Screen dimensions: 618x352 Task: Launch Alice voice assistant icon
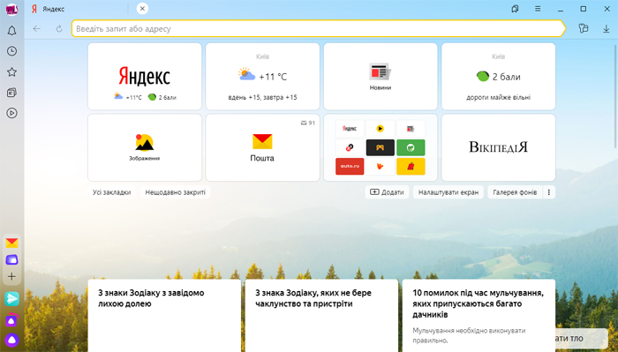[11, 340]
